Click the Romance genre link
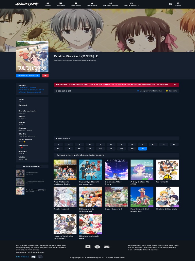The image size is (195, 261). (24, 90)
